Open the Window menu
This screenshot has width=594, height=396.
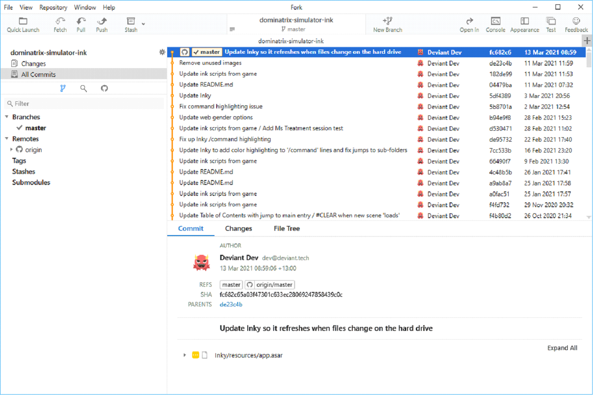tap(85, 7)
